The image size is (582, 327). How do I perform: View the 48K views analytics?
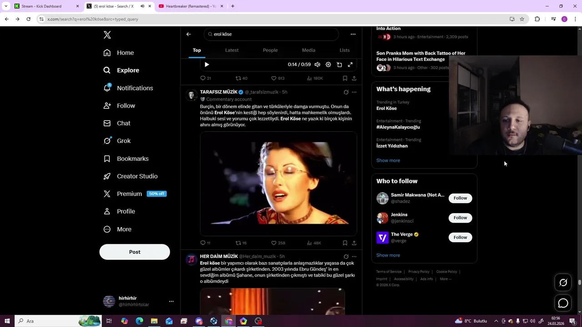[314, 243]
